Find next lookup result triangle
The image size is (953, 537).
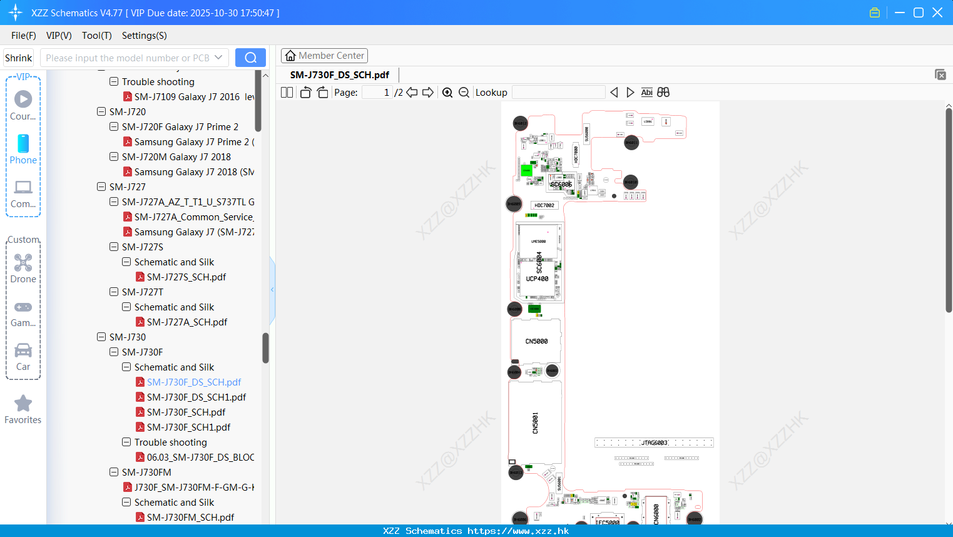(x=630, y=92)
